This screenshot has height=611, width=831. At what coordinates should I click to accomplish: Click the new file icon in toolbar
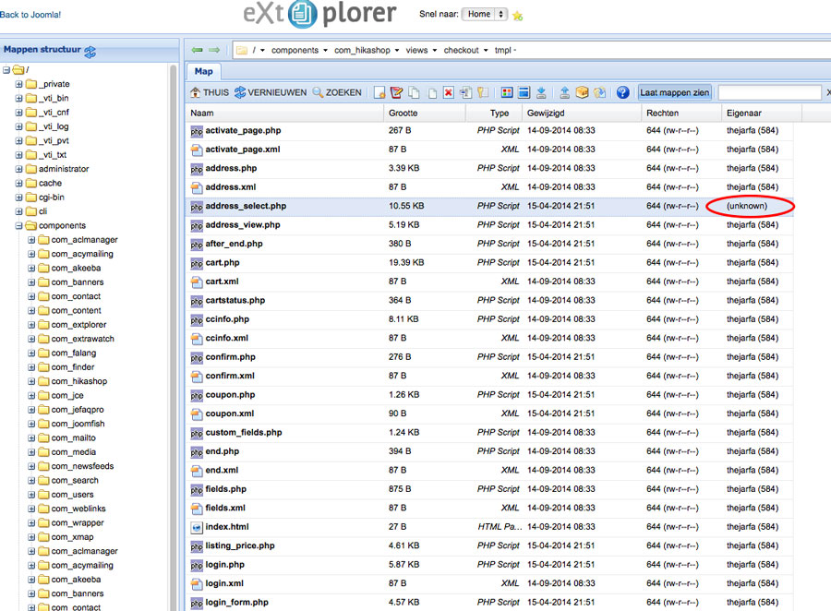tap(379, 92)
